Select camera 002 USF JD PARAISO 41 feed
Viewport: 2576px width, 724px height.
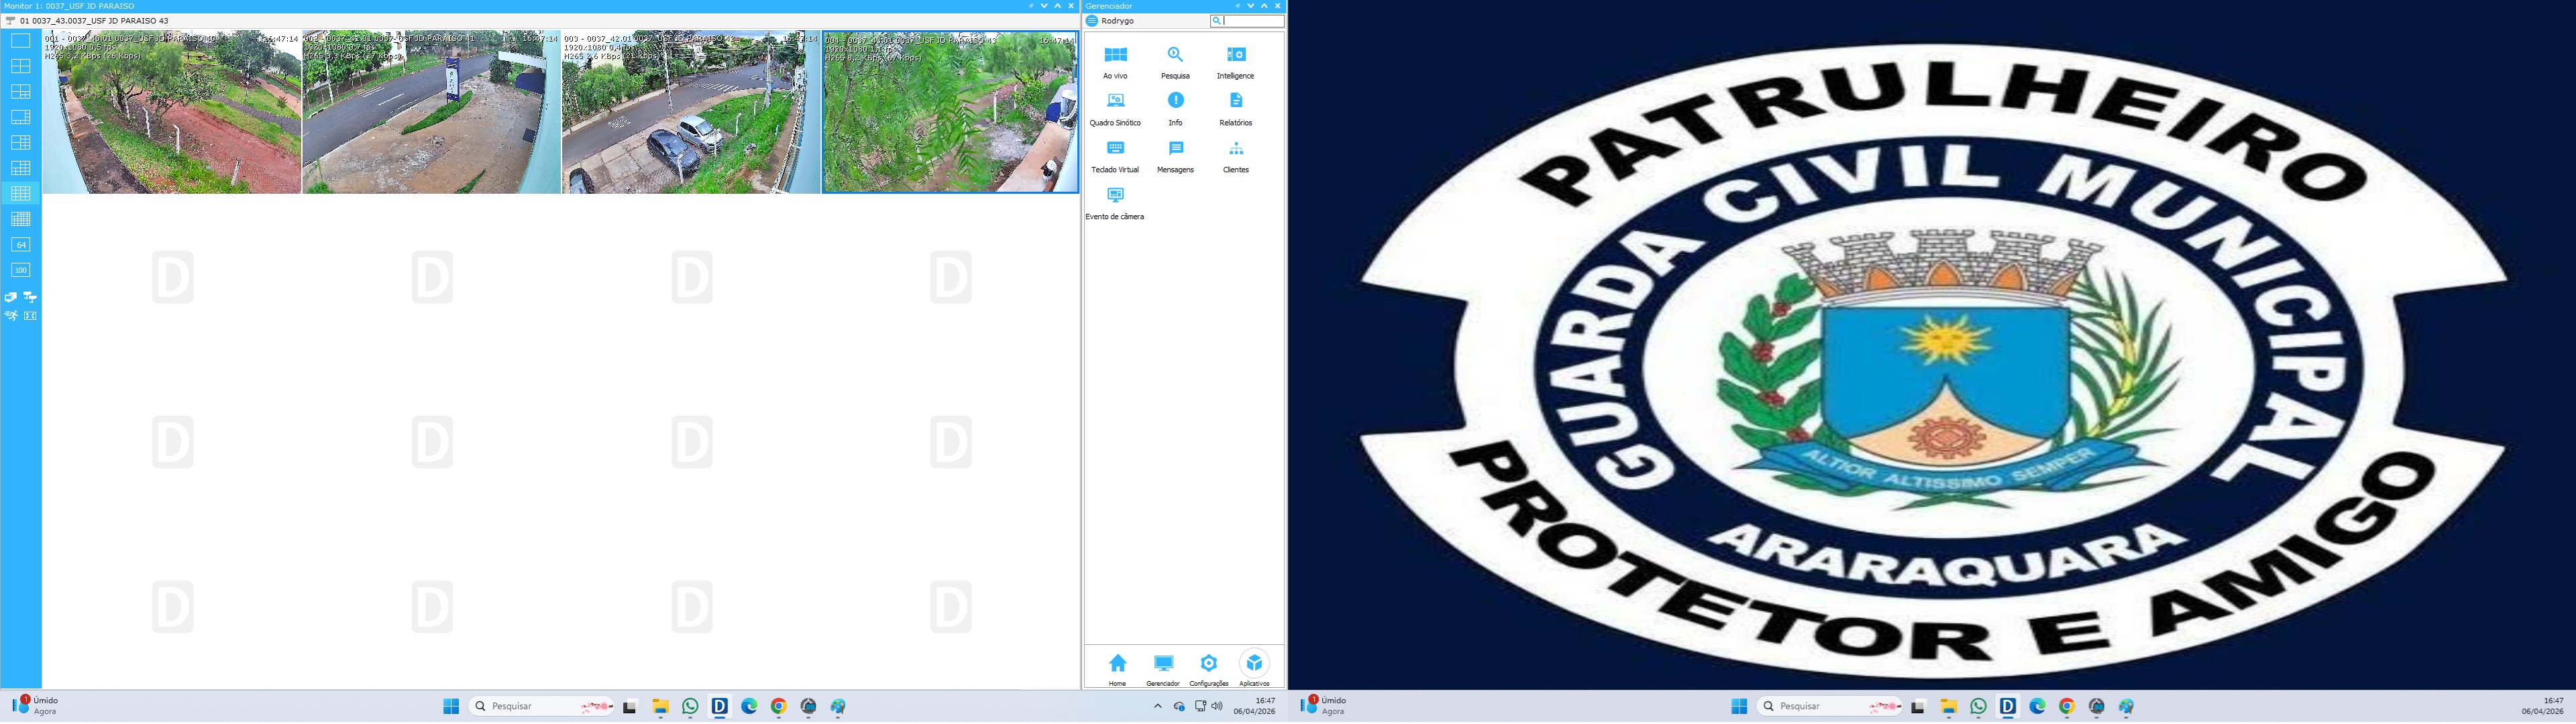432,112
